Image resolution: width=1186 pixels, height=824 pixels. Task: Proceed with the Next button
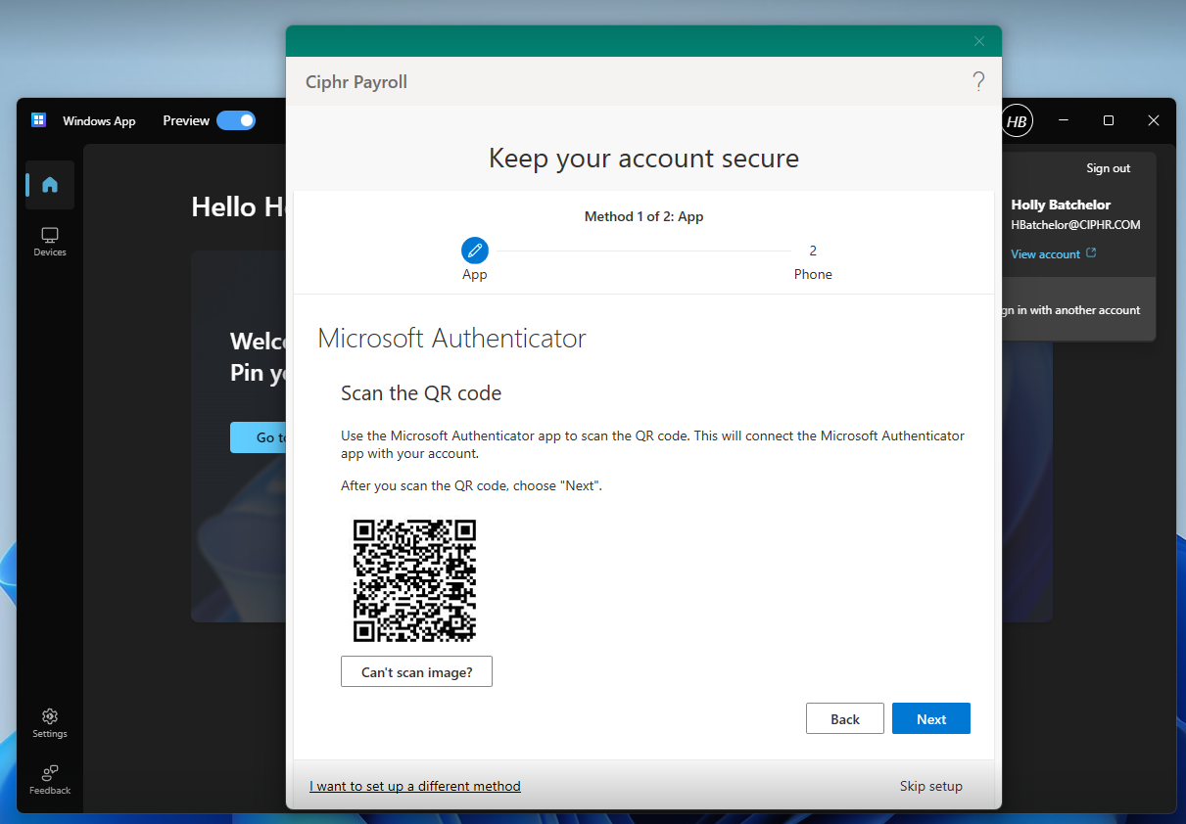coord(931,719)
